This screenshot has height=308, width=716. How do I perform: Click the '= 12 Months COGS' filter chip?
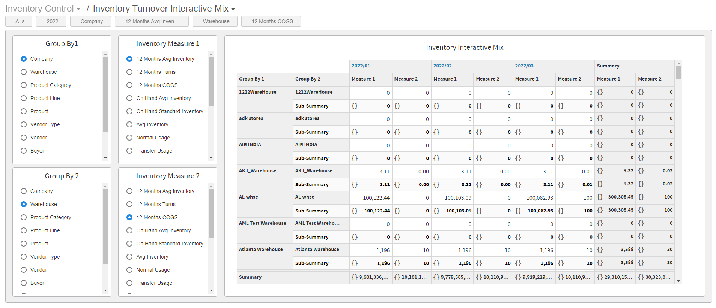(x=271, y=21)
